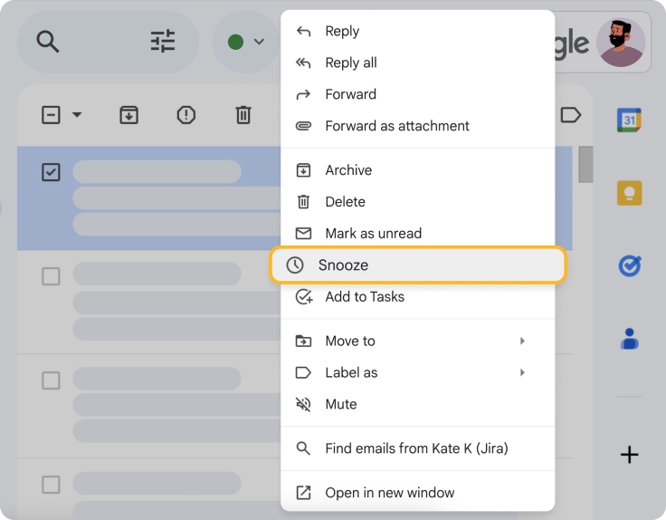Screen dimensions: 666x520
Task: Select Mute in context menu
Action: tap(417, 404)
